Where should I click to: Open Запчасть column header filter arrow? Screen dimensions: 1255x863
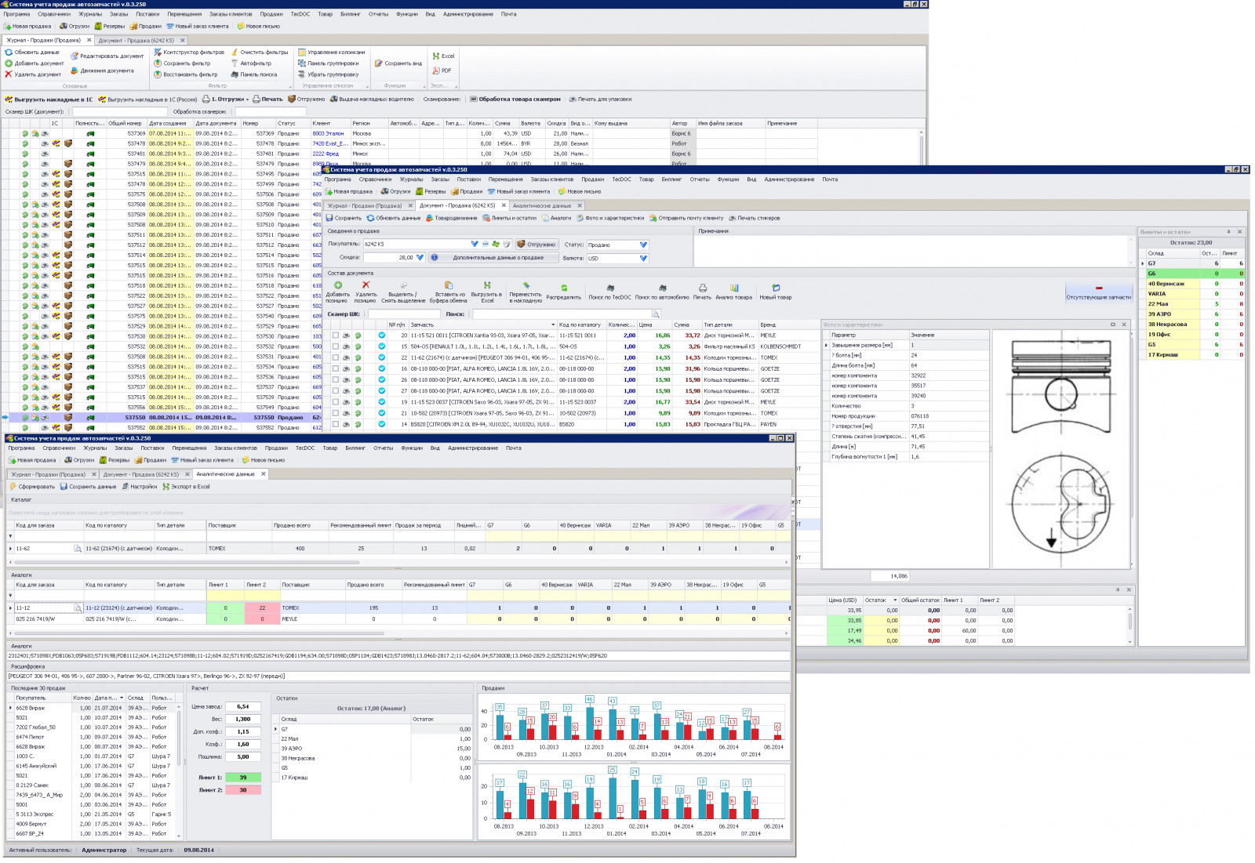click(x=552, y=325)
